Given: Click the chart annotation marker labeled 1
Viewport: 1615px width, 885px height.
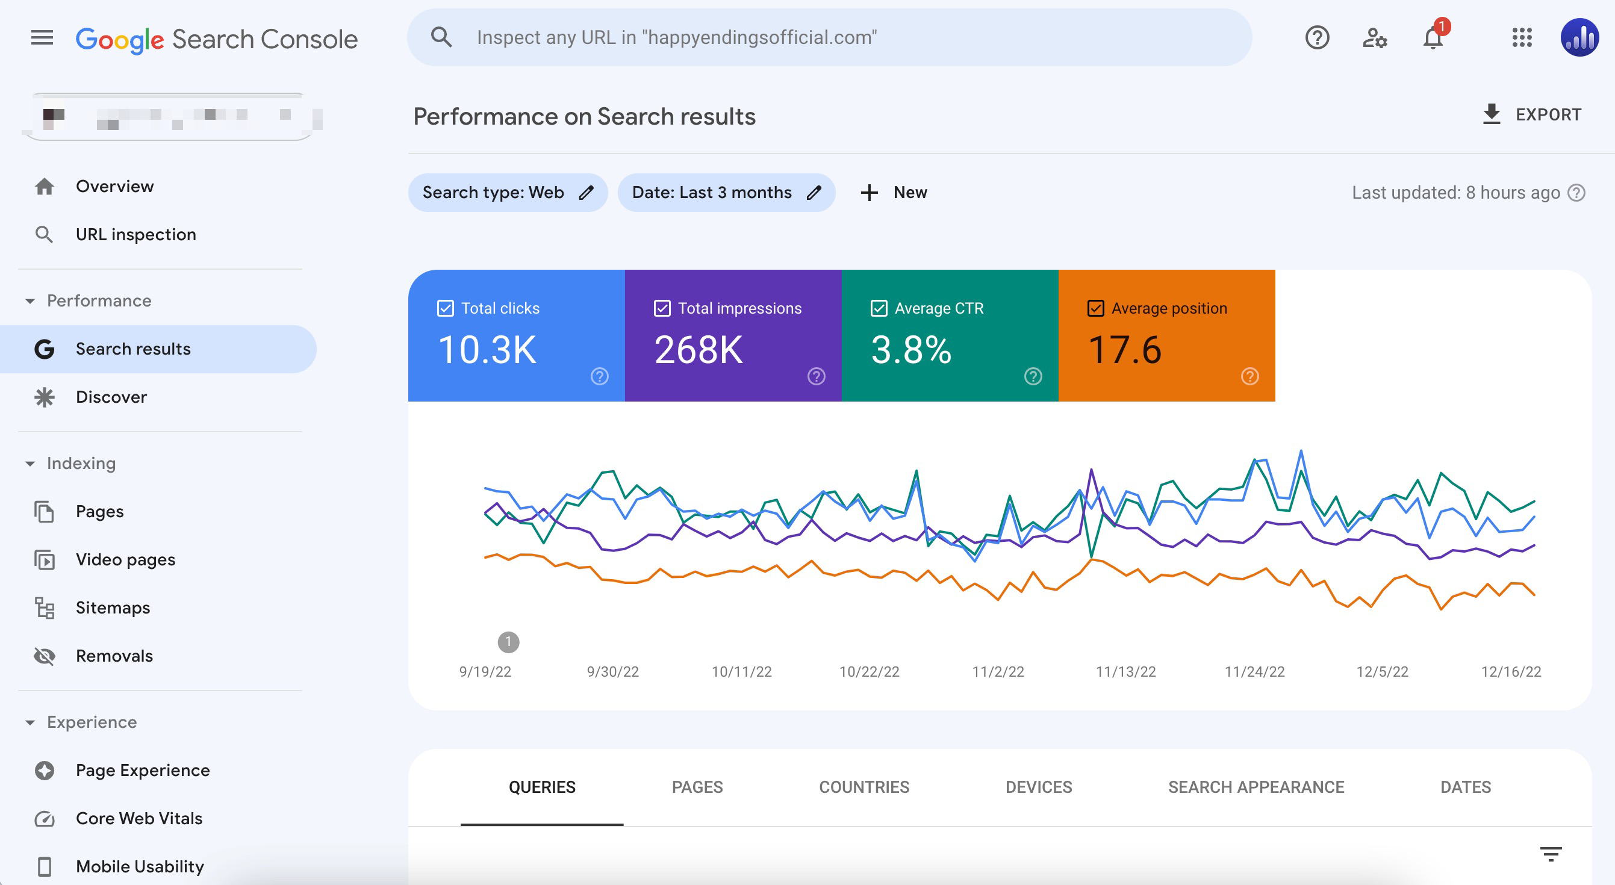Looking at the screenshot, I should (x=508, y=642).
